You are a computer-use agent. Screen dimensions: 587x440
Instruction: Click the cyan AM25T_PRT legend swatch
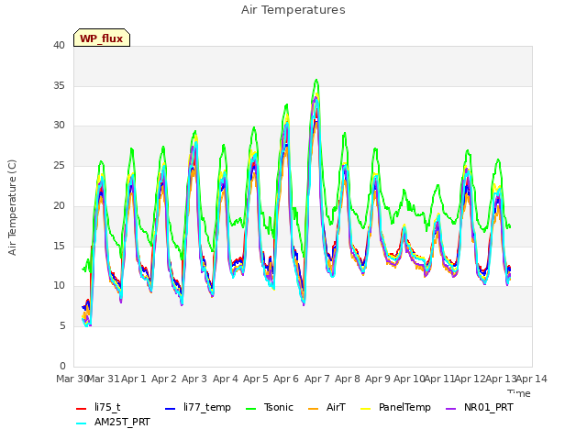82,423
